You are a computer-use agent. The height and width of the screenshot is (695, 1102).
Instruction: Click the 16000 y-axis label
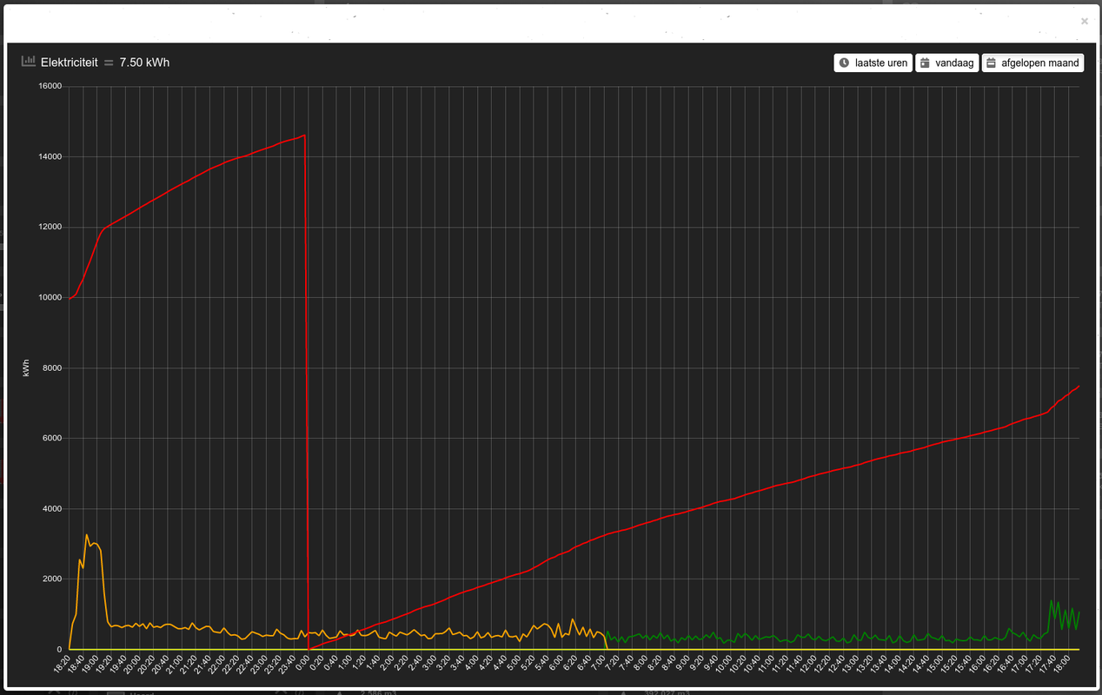49,86
